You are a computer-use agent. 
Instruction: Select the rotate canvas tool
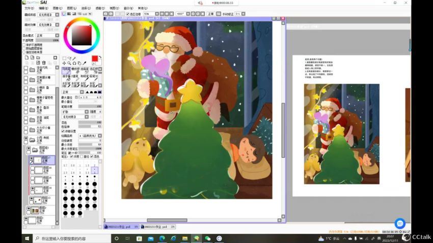[74, 64]
